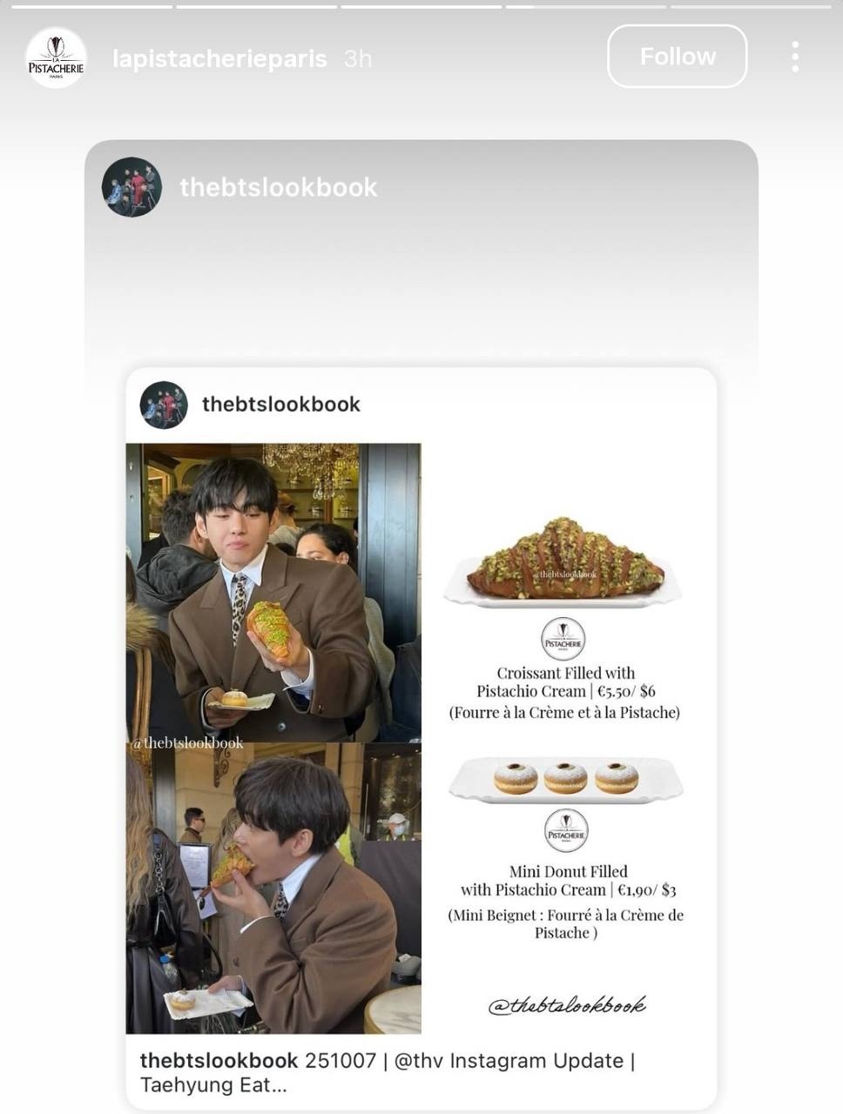
Task: Click Pistacherie logo below croissant image
Action: 563,640
